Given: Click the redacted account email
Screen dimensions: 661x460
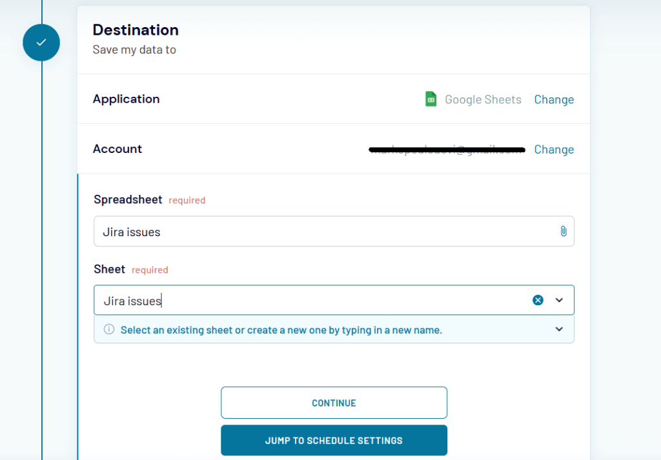Looking at the screenshot, I should pos(447,150).
